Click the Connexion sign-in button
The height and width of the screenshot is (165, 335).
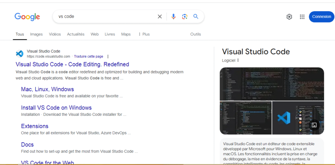[321, 17]
